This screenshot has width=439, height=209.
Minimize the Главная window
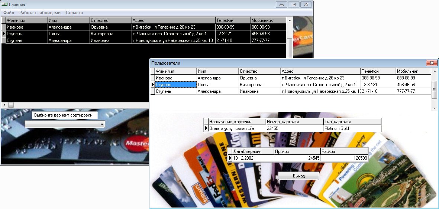281,5
